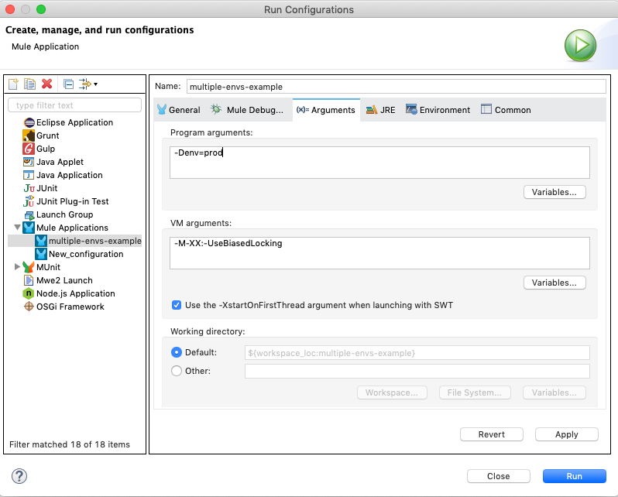
Task: Open the Help question mark icon
Action: pyautogui.click(x=20, y=476)
